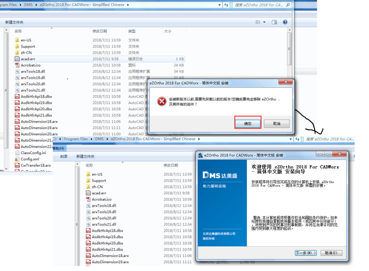Screen dimensions: 369x271
Task: Expand the arrow after Program Files in the lower address bar
Action: click(91, 139)
